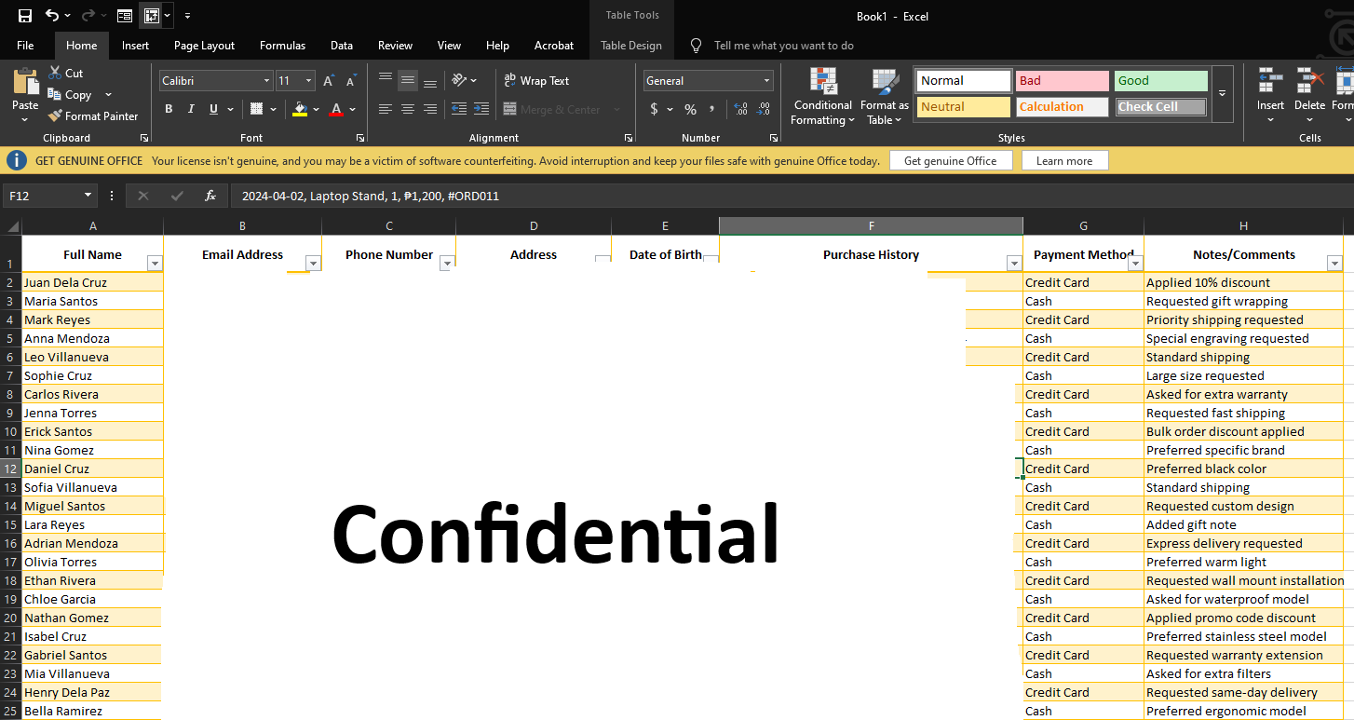Increase decimal places
Viewport: 1354px width, 720px height.
coord(741,109)
